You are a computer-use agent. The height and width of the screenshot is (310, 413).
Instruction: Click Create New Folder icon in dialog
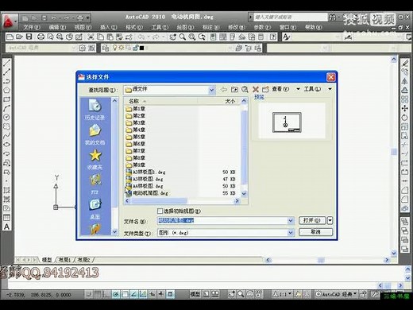pyautogui.click(x=265, y=89)
